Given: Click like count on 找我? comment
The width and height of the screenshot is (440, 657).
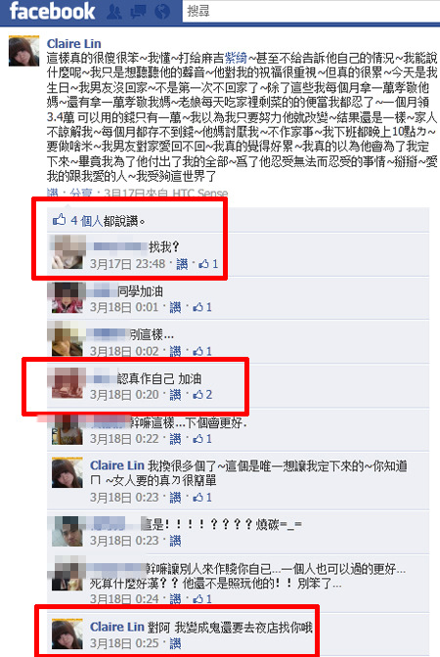Looking at the screenshot, I should (x=208, y=264).
